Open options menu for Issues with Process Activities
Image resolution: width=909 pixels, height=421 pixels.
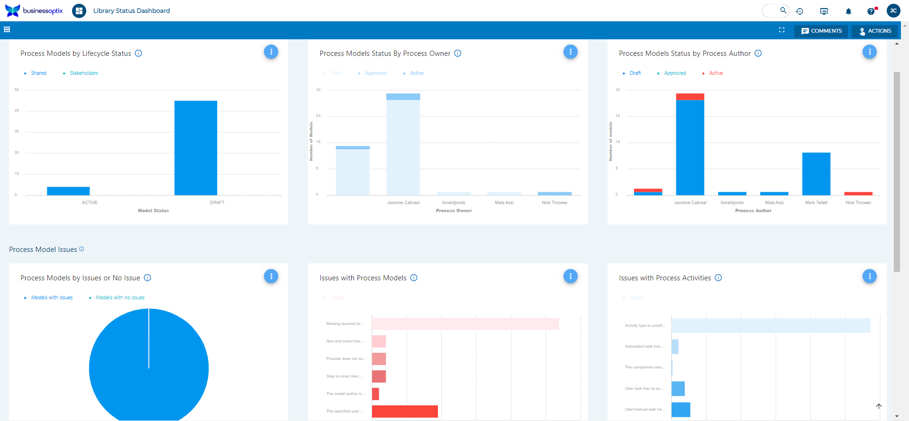[869, 276]
